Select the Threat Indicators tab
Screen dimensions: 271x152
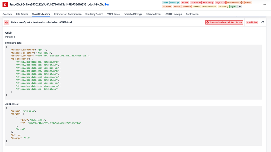click(x=41, y=14)
